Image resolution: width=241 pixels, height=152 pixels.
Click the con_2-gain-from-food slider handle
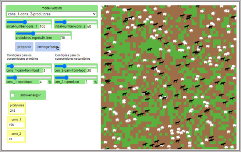pyautogui.click(x=64, y=66)
